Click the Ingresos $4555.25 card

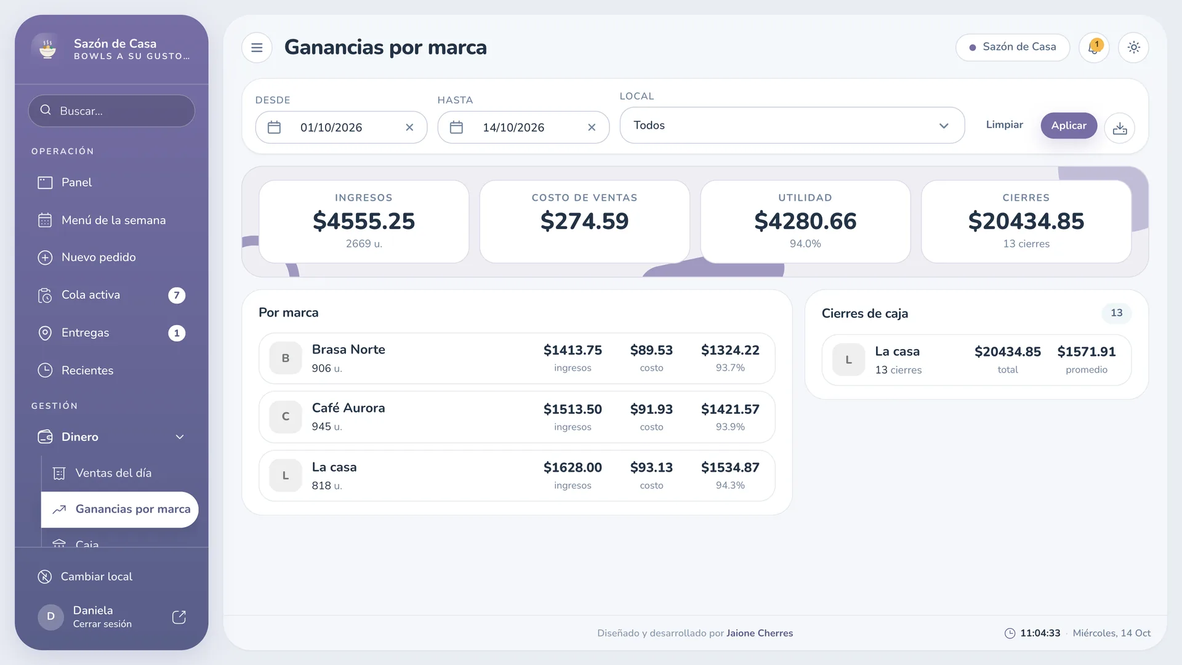click(x=364, y=222)
